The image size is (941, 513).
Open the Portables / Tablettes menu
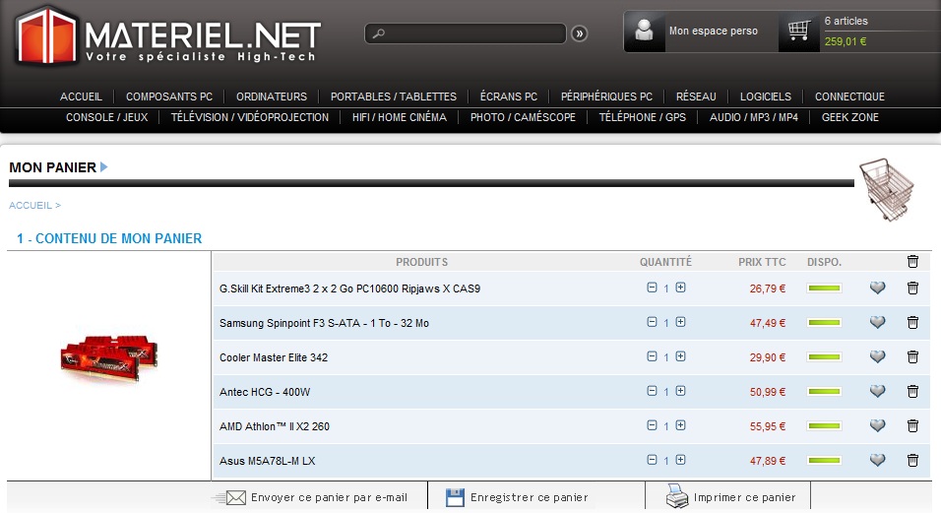coord(393,96)
